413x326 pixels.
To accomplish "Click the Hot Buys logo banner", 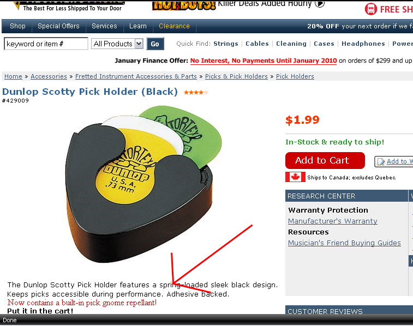I will click(184, 5).
